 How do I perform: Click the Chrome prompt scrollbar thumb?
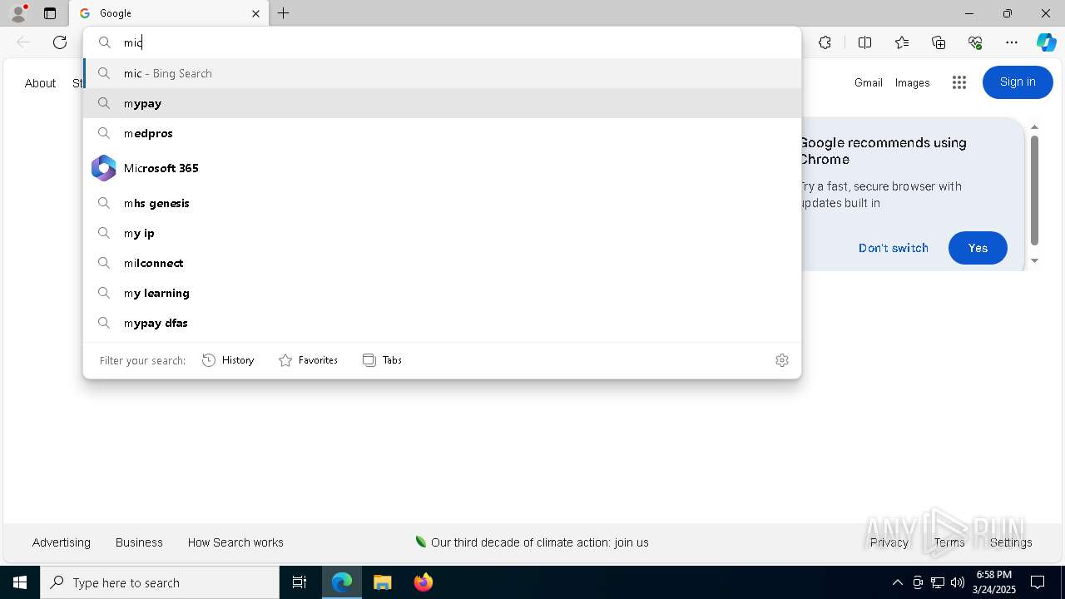[x=1034, y=190]
